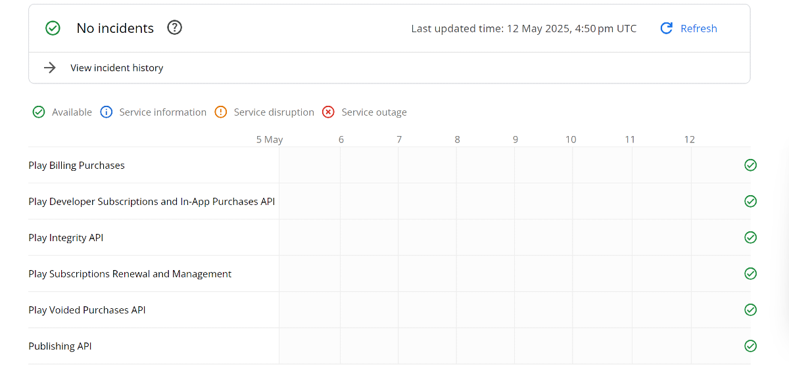
Task: Select the 12 date column header
Action: (689, 139)
